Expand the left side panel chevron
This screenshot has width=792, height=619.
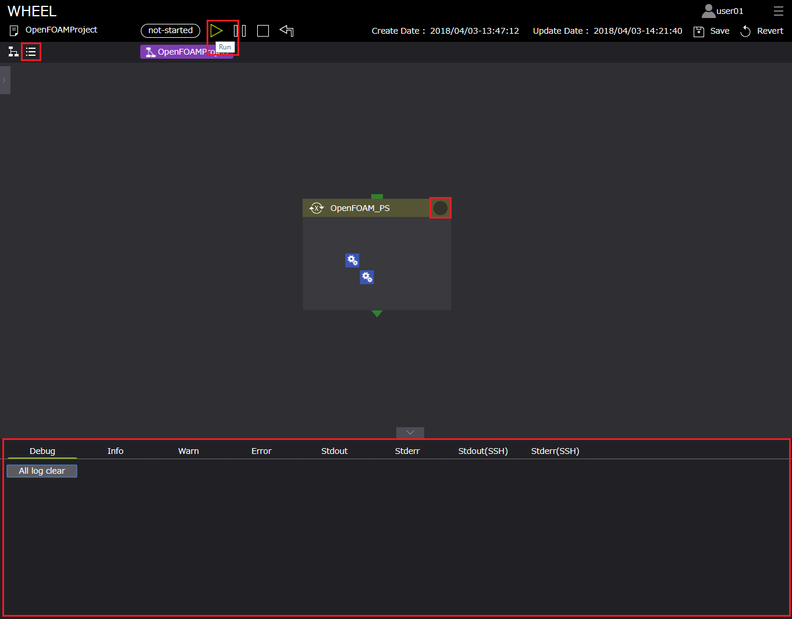tap(5, 80)
